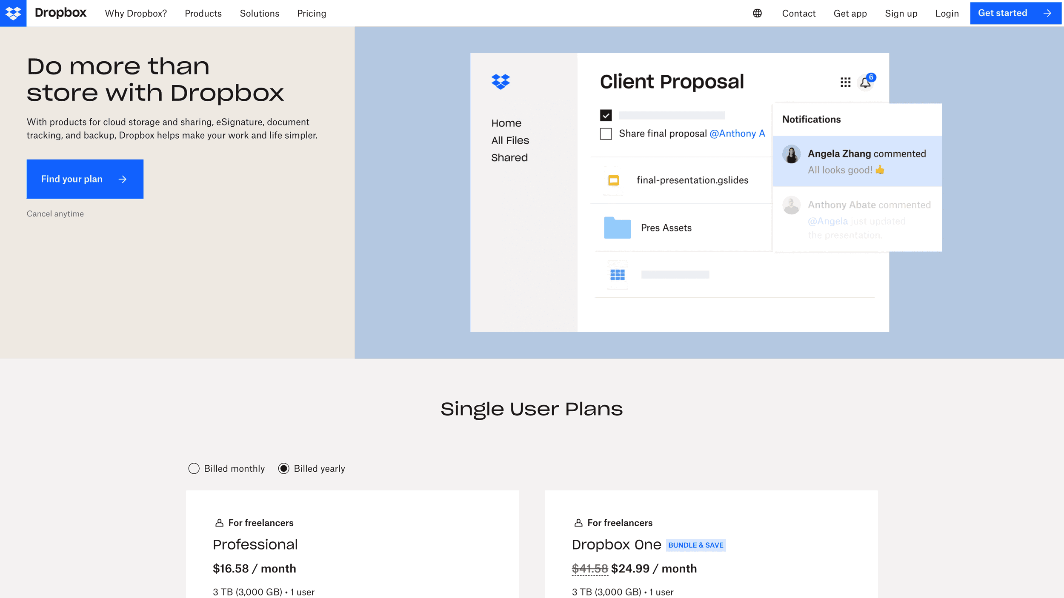
Task: Click the Get started button
Action: 1015,13
